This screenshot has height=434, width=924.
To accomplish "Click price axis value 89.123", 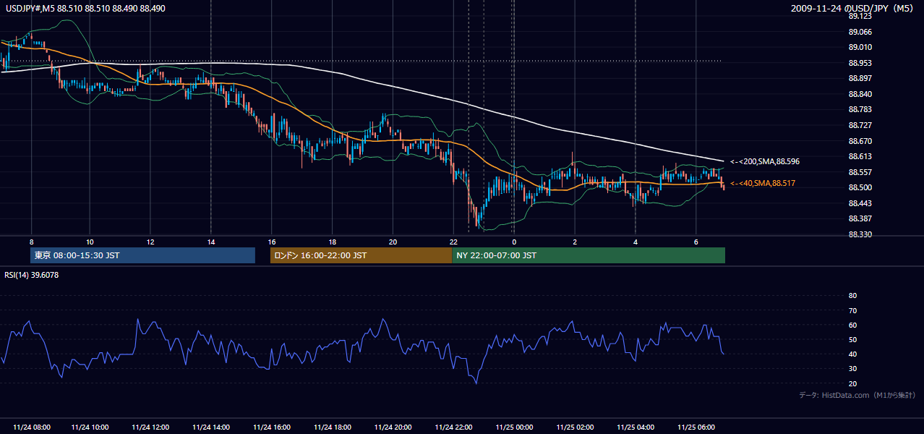I will (860, 16).
